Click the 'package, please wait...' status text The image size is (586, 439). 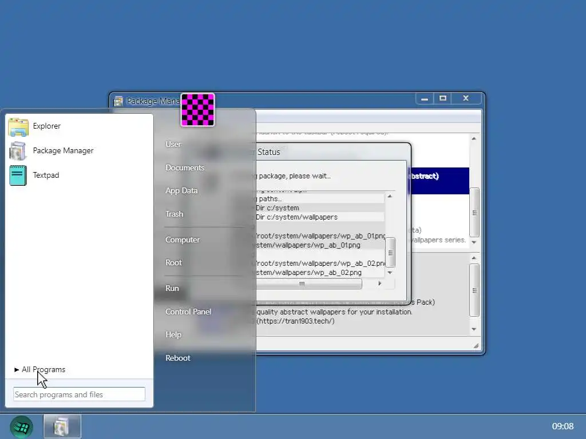pos(295,176)
